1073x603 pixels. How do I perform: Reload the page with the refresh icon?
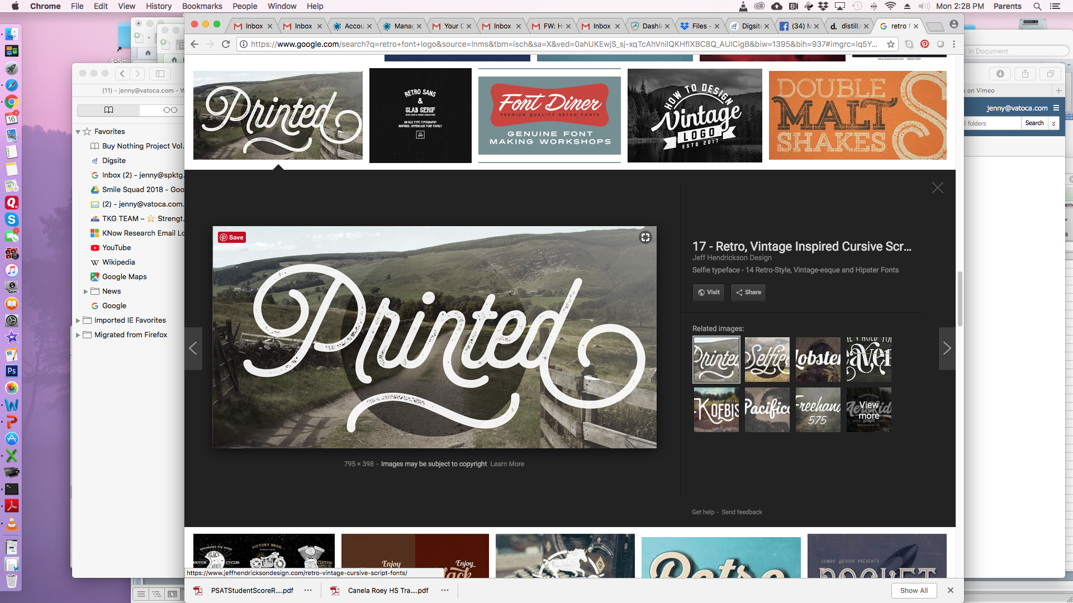click(226, 44)
